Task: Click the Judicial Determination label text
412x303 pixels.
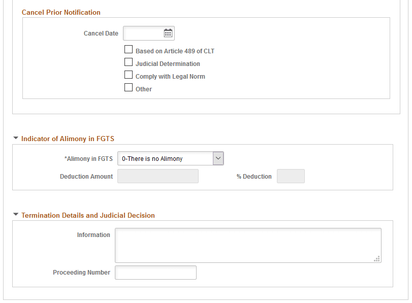Action: click(168, 64)
